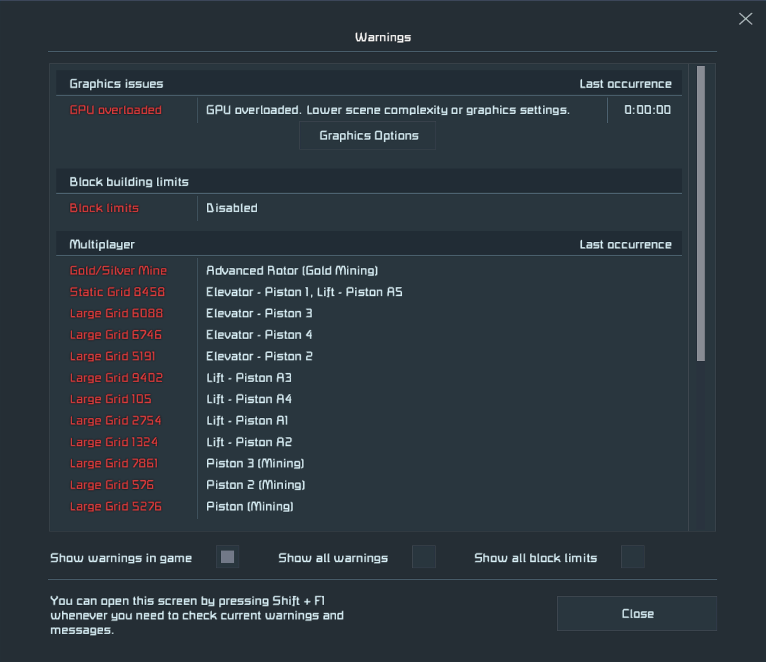This screenshot has width=766, height=662.
Task: Select the GPU overloaded warning
Action: [x=115, y=110]
